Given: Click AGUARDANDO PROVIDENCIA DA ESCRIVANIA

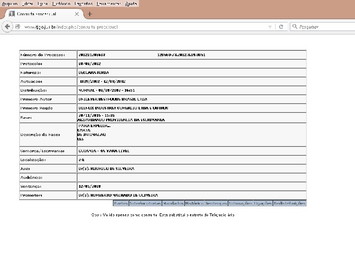Looking at the screenshot, I should click(121, 120).
